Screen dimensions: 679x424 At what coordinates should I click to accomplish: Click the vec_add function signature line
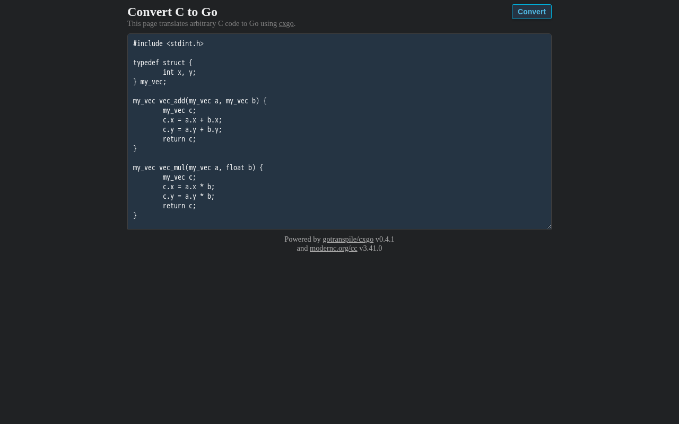[x=199, y=101]
